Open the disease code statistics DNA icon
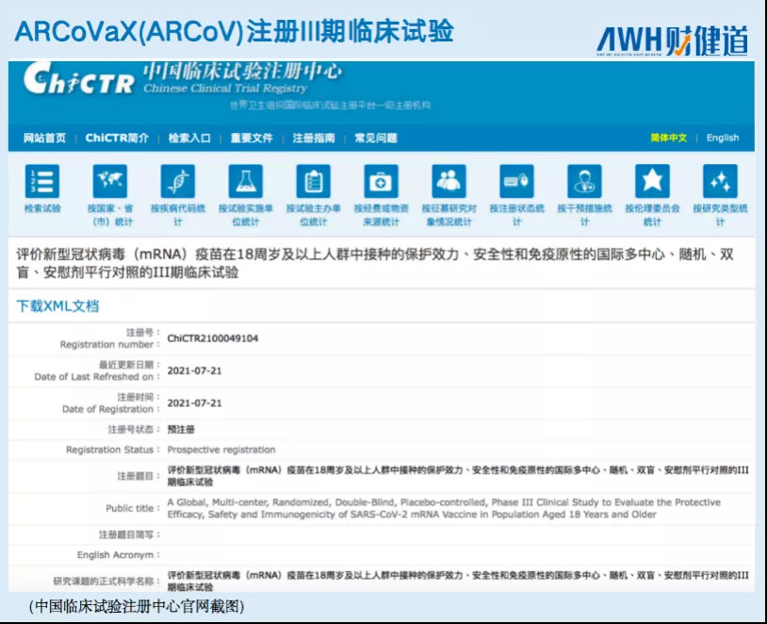The height and width of the screenshot is (624, 767). click(177, 181)
